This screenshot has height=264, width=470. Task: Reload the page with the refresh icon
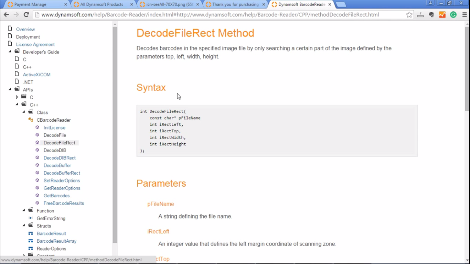(26, 15)
